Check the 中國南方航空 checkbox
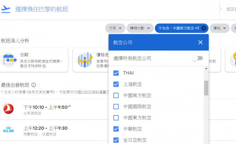Screen dimensions: 236x144 pos(116,95)
